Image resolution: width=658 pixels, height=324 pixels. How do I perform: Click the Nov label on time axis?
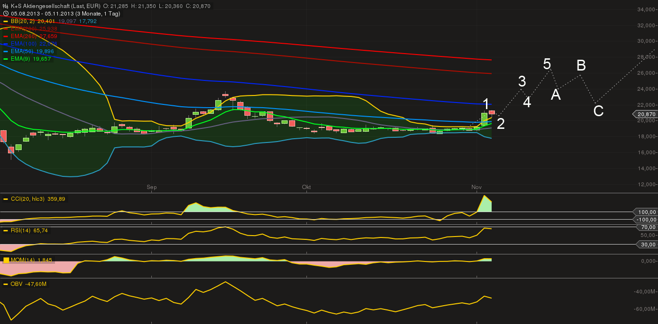[477, 187]
